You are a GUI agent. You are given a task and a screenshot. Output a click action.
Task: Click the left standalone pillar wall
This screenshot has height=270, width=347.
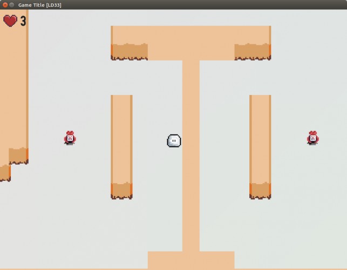[x=122, y=139]
